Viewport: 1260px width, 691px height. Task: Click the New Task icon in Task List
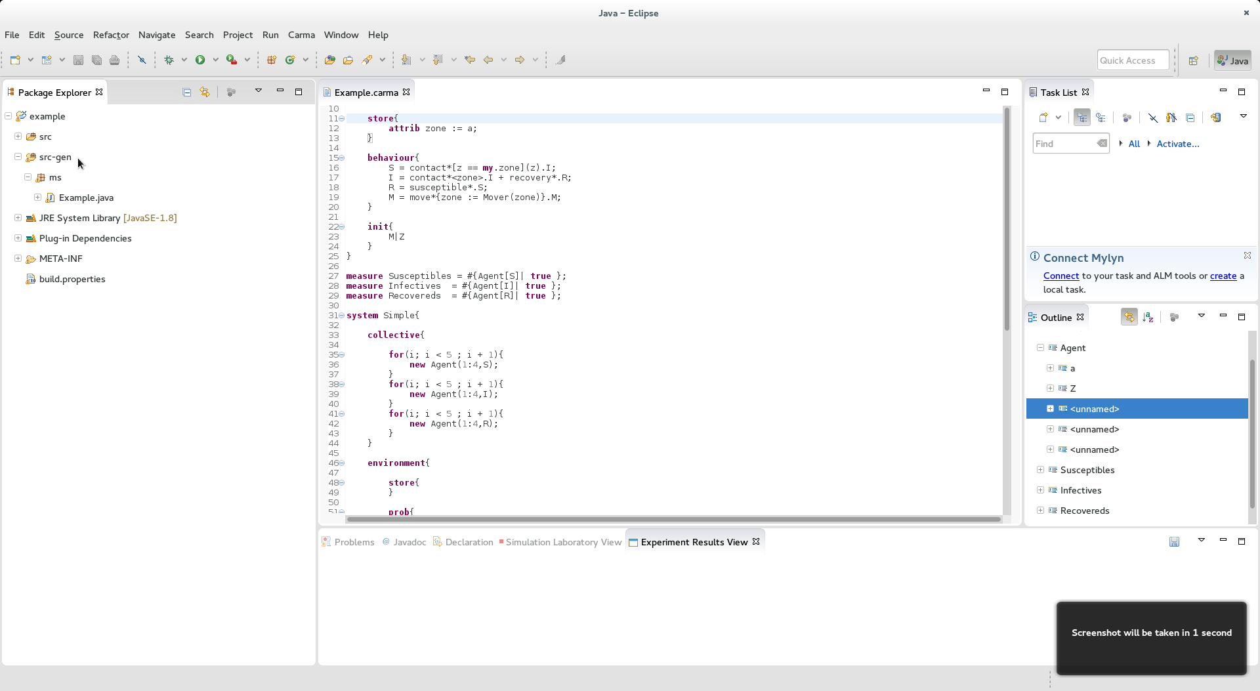coord(1043,117)
